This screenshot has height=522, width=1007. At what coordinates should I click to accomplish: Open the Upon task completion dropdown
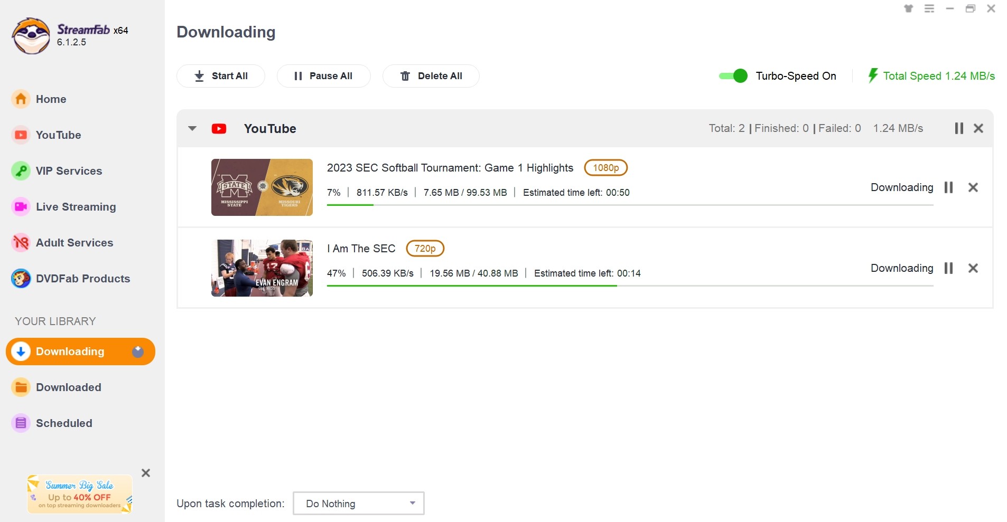[359, 504]
